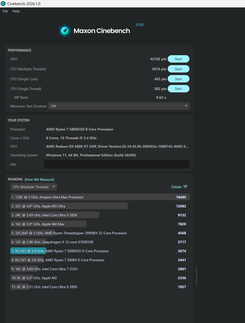The height and width of the screenshot is (323, 245).
Task: Select the Ampere Altra Max Processor ranking row
Action: (x=100, y=197)
